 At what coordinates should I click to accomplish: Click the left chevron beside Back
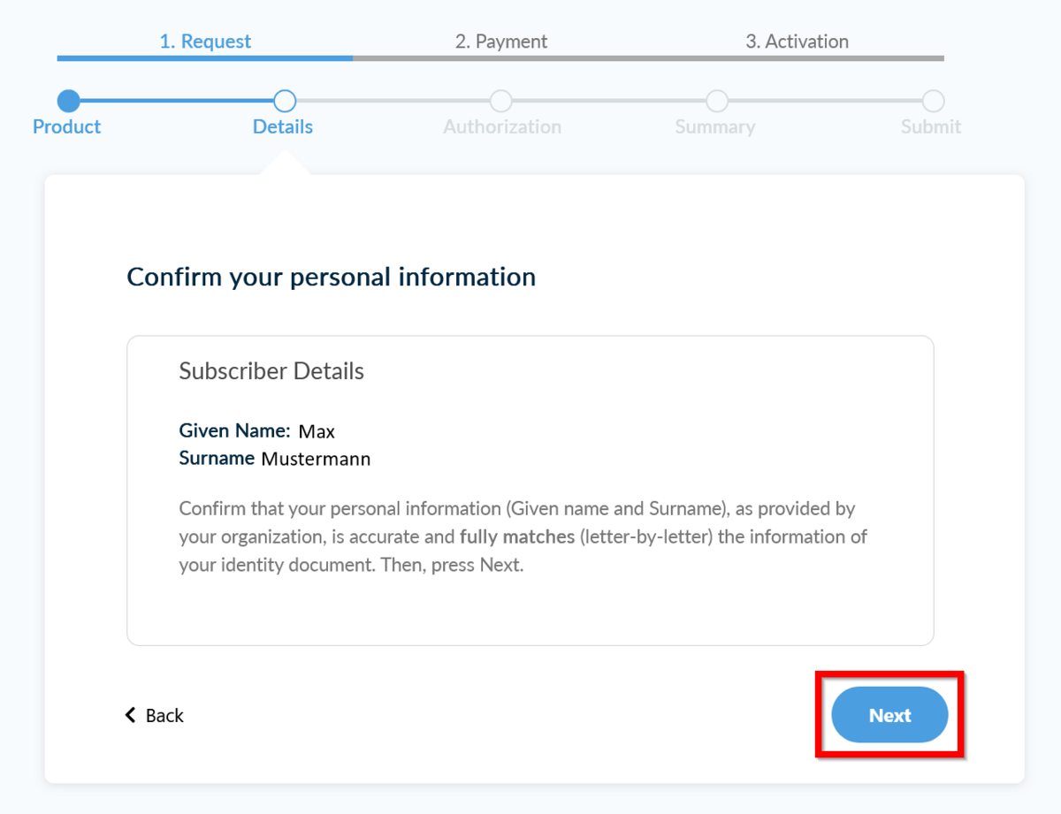(131, 715)
